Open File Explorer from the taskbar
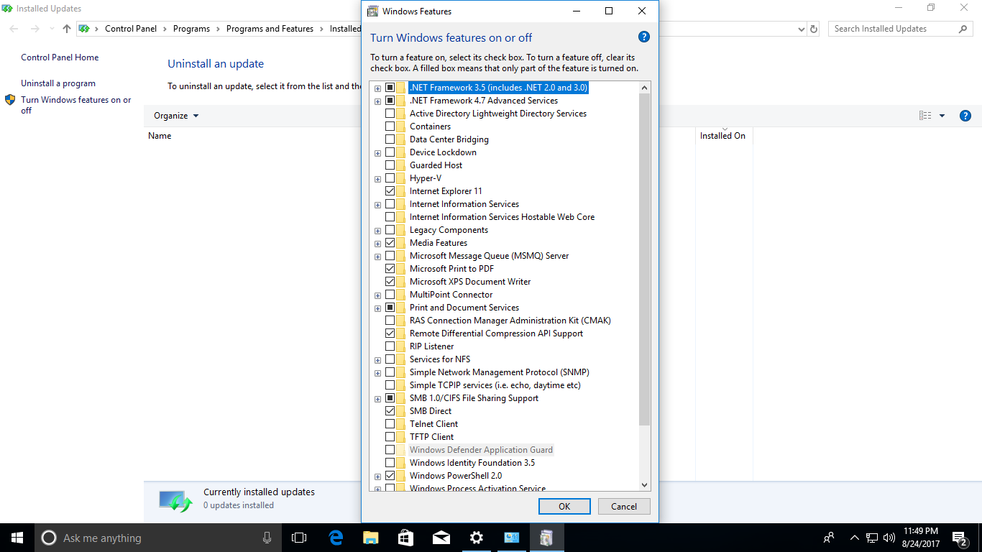 tap(371, 538)
